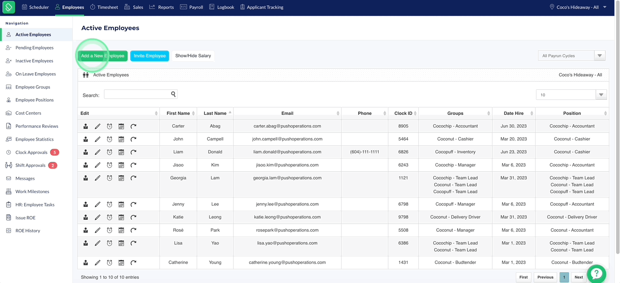Sort table by Date Hire column
Image resolution: width=620 pixels, height=283 pixels.
point(514,113)
